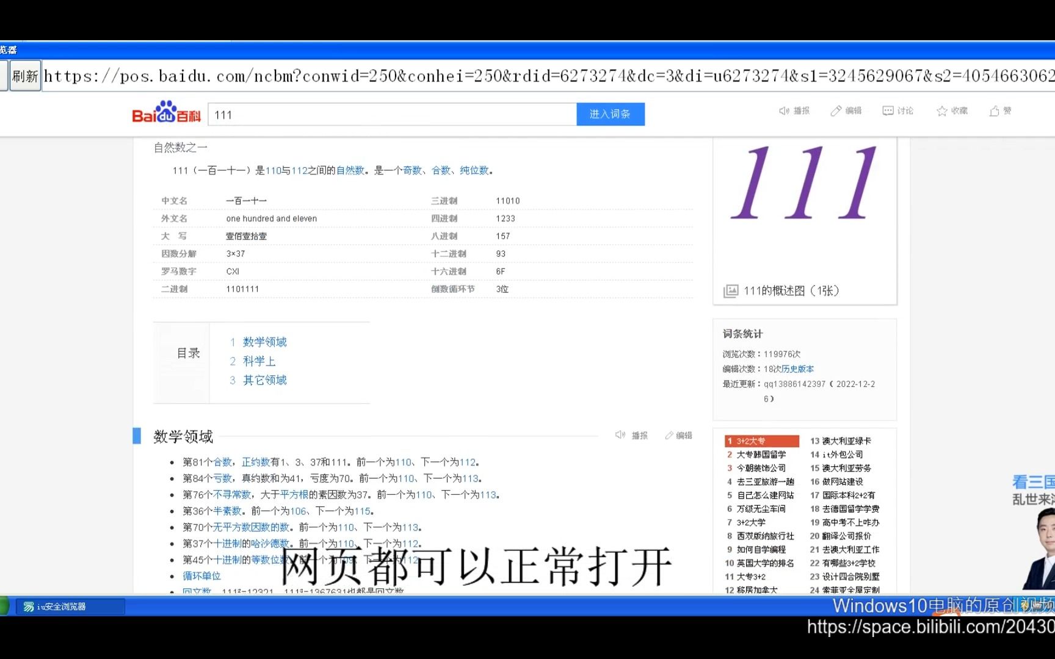Follow the 自然数 hyperlink
This screenshot has height=659, width=1055.
349,171
